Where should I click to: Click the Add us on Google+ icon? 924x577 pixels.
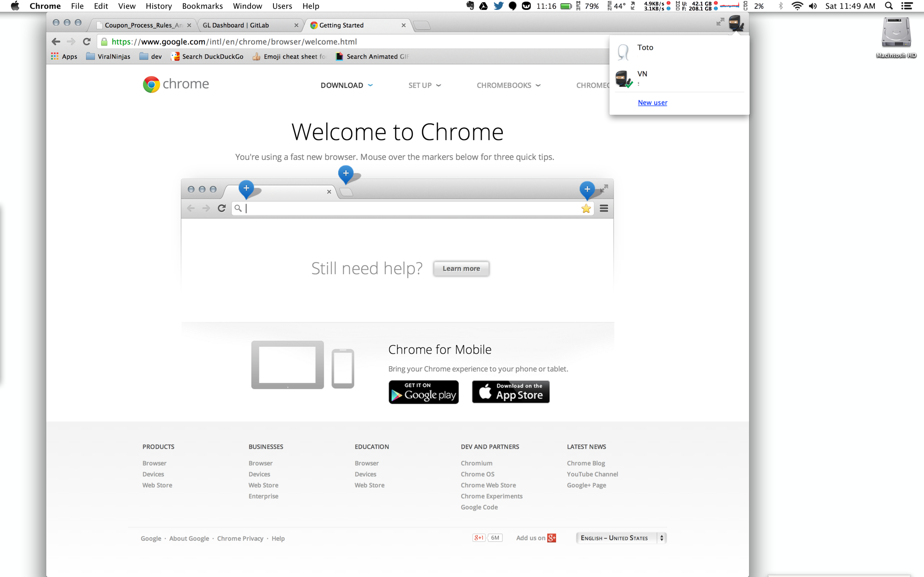pos(551,538)
